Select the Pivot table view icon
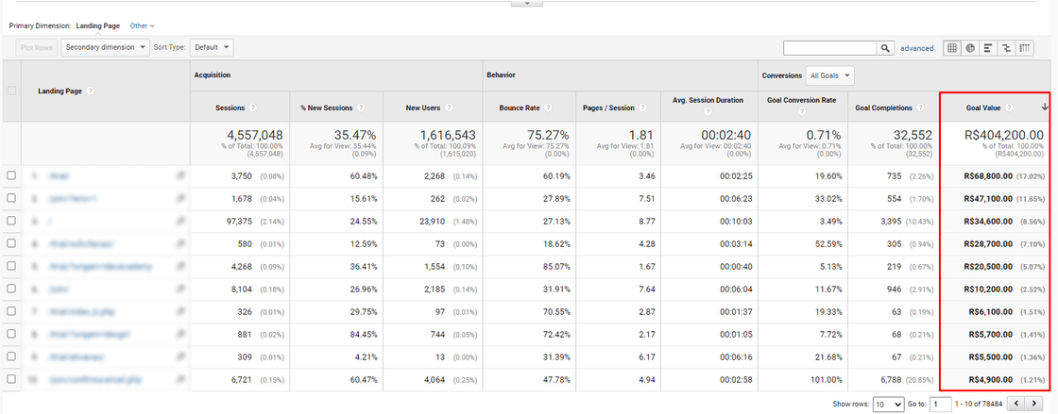Viewport: 1058px width, 414px height. click(x=1025, y=48)
